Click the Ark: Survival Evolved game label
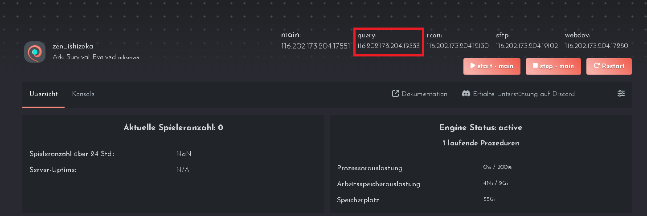The image size is (647, 216). (84, 57)
